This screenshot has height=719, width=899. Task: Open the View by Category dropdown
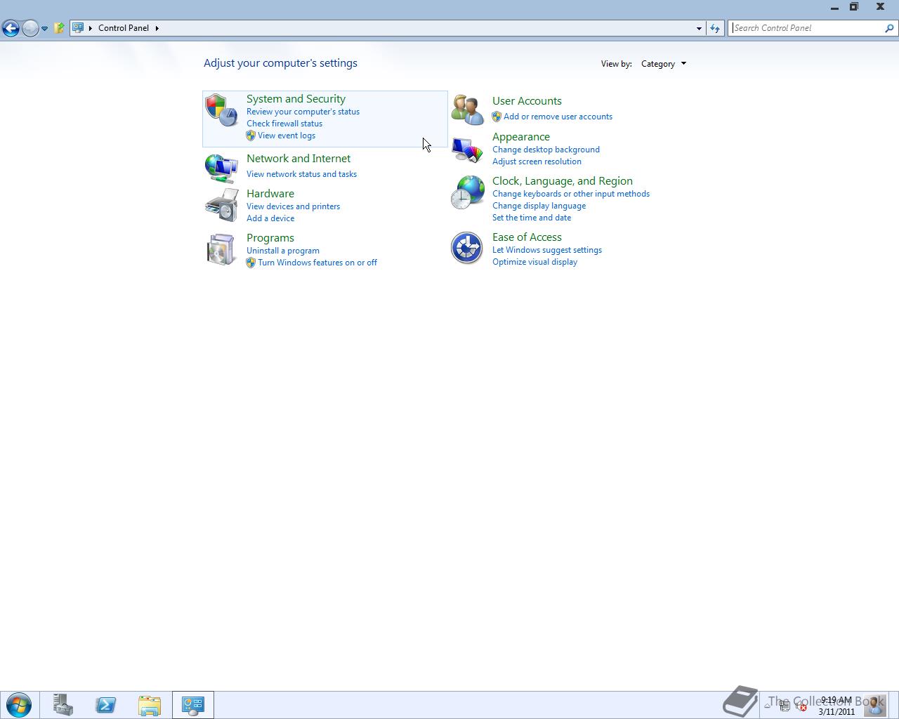pos(664,64)
